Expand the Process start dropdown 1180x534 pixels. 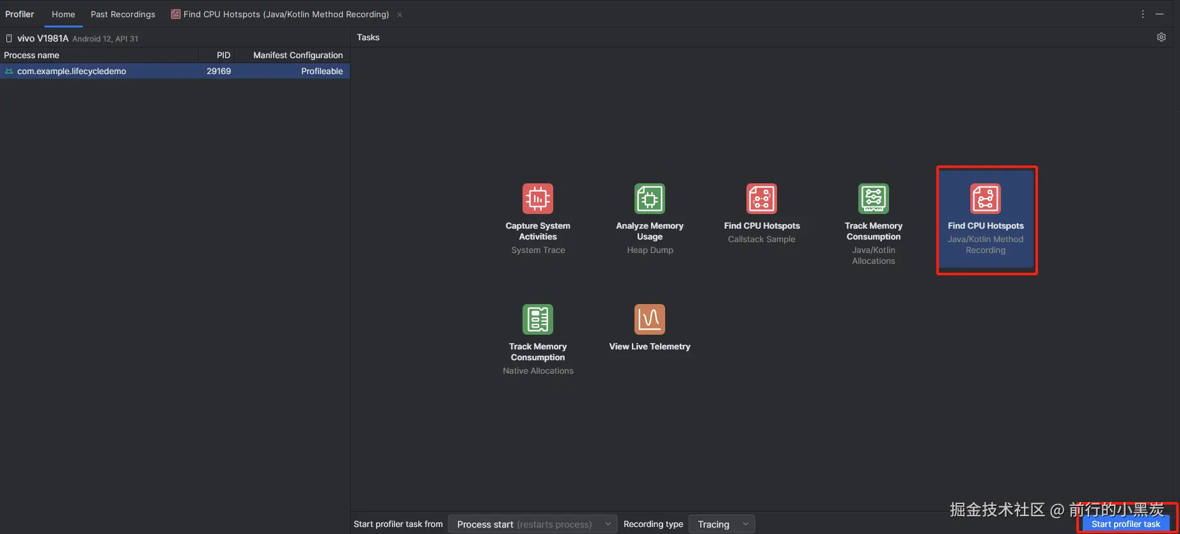coord(533,524)
